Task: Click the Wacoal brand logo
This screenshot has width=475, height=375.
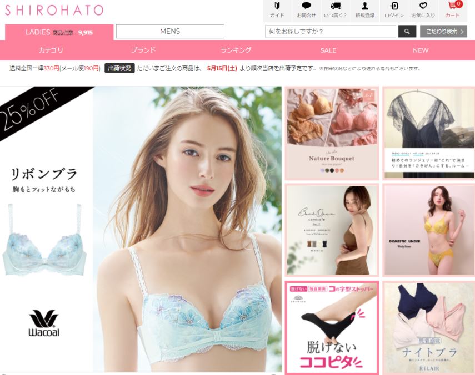Action: 44,323
